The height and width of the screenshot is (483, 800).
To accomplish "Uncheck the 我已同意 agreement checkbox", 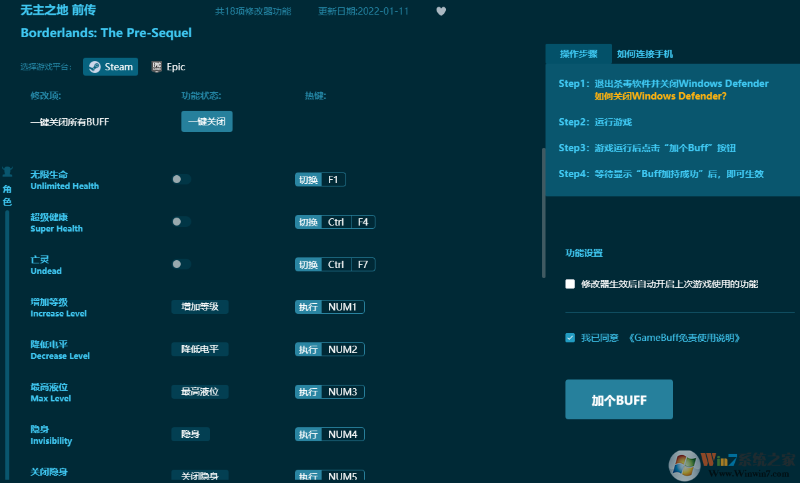I will click(569, 337).
